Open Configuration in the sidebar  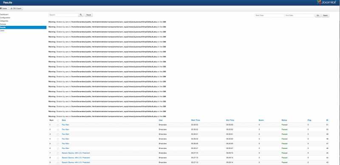[5, 18]
